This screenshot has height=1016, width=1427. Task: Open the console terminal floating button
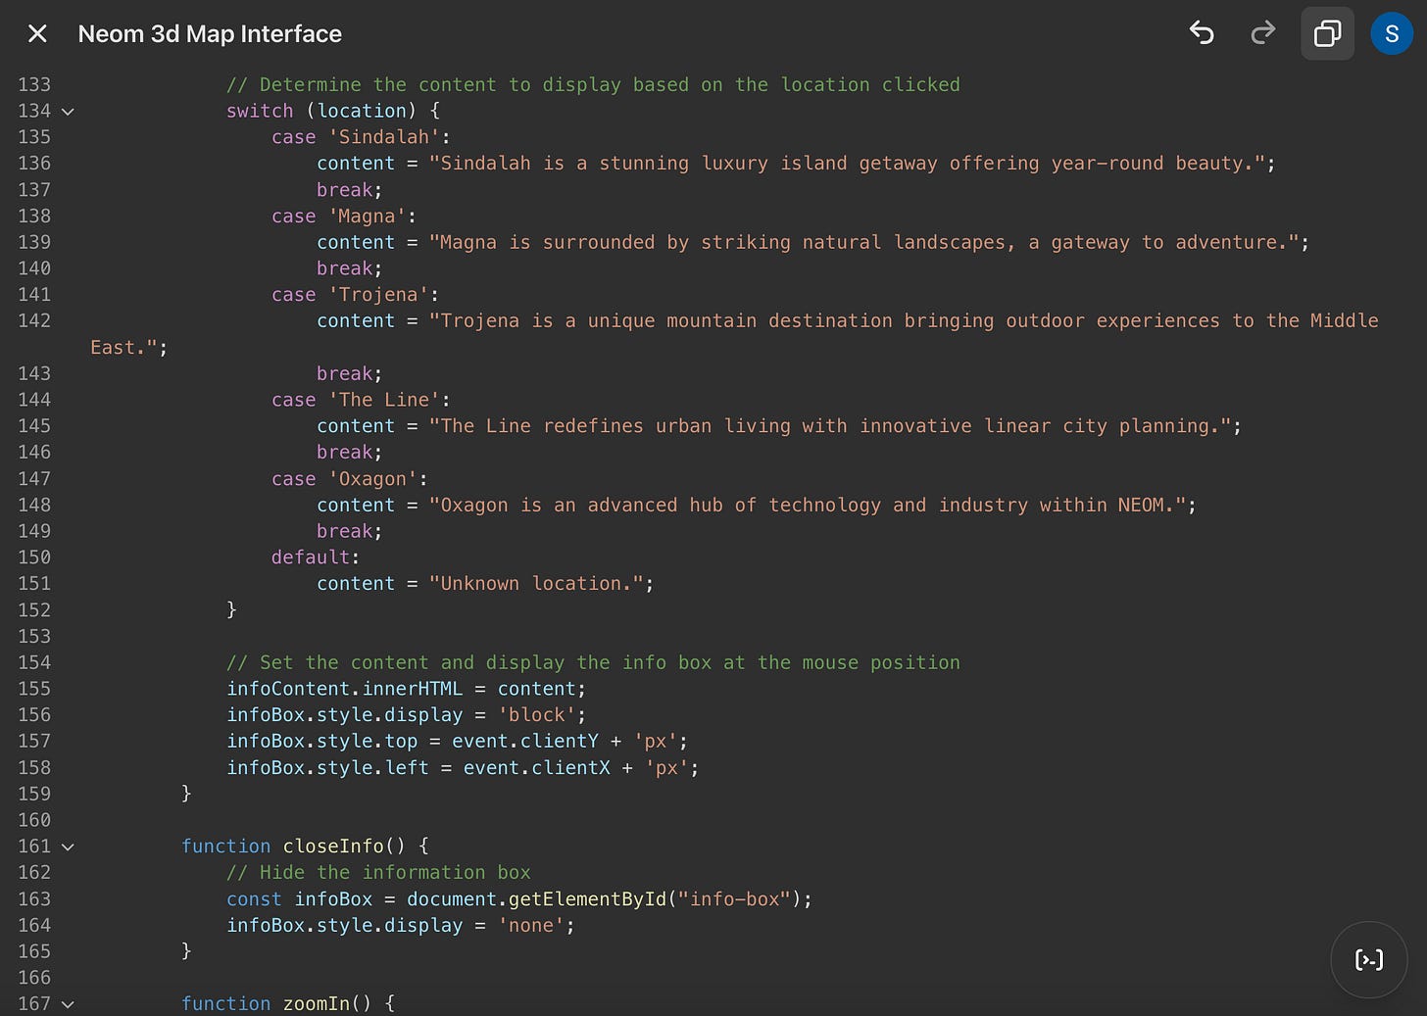tap(1369, 959)
